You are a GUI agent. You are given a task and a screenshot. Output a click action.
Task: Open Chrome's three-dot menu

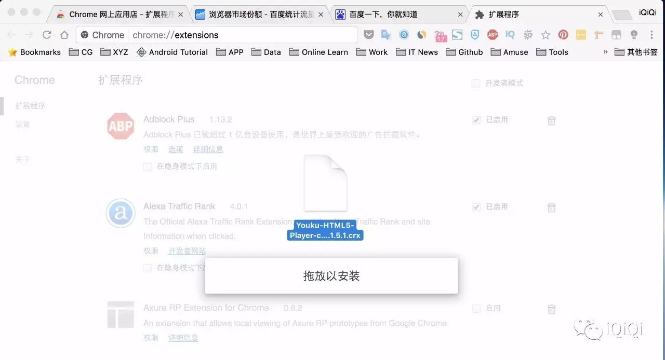click(x=651, y=35)
